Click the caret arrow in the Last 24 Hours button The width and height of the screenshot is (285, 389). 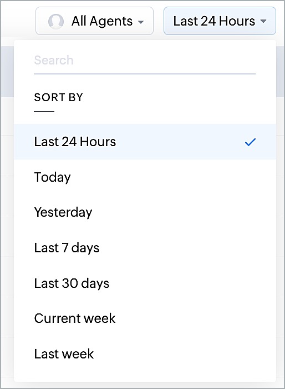[x=263, y=21]
